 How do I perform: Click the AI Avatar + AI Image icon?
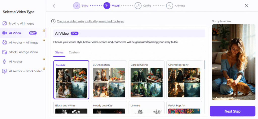pyautogui.click(x=5, y=42)
